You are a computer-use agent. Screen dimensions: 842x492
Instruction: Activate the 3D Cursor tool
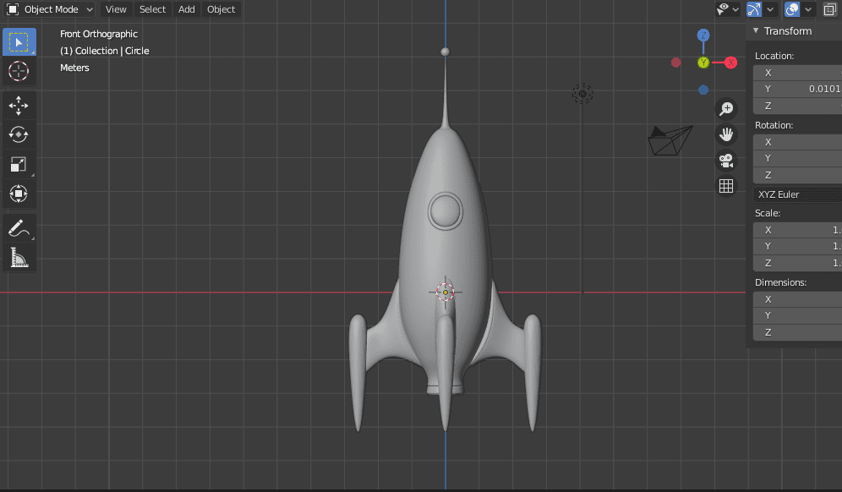(x=19, y=72)
